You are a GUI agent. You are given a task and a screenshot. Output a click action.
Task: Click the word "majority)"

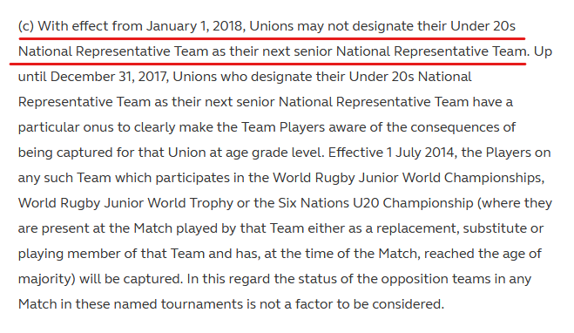pyautogui.click(x=47, y=279)
